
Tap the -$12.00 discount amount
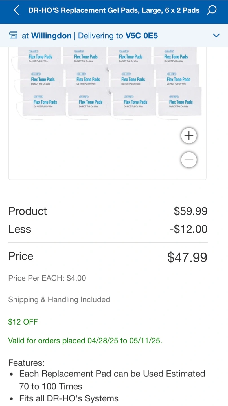pos(188,229)
